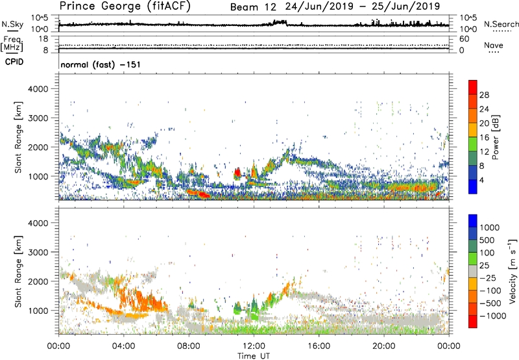This screenshot has height=360, width=519.
Task: Click the "CPID" row label
Action: (x=14, y=62)
